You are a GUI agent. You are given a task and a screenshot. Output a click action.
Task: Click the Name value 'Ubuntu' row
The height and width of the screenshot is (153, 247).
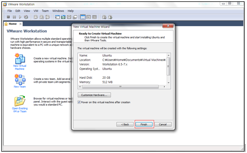click(x=107, y=56)
